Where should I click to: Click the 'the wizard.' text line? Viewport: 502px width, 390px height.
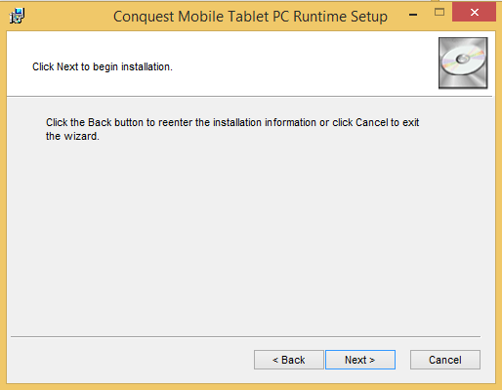pos(72,136)
